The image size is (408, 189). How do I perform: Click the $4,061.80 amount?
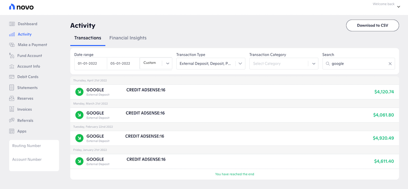pos(383,115)
